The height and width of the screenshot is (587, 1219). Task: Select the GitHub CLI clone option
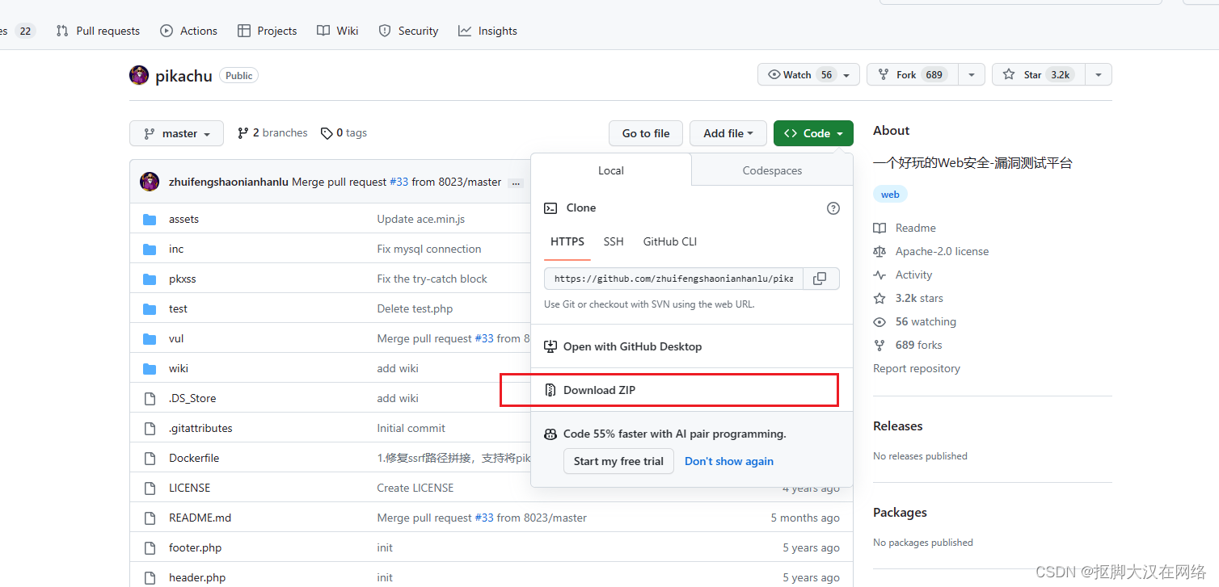tap(670, 241)
